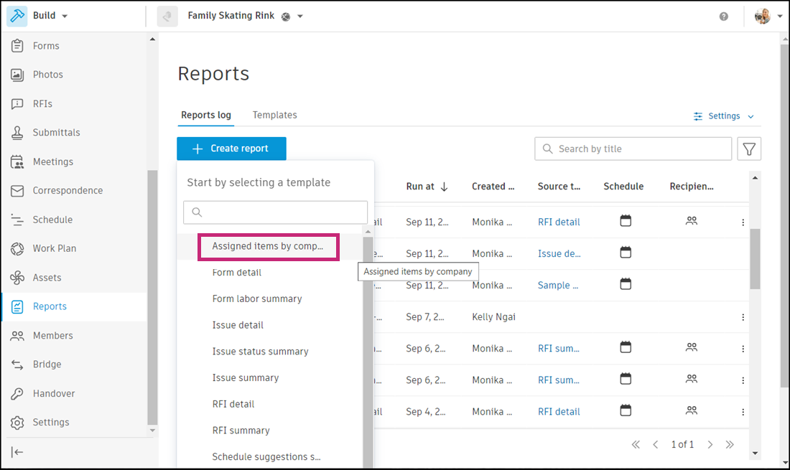Viewport: 790px width, 470px height.
Task: Switch to the Templates tab
Action: 274,115
